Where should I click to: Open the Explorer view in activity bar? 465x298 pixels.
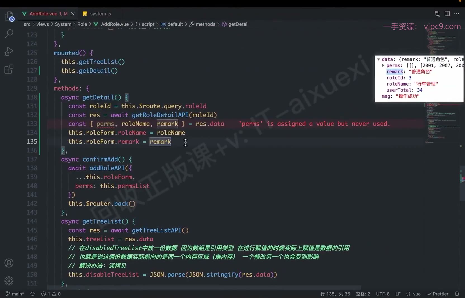coord(9,16)
